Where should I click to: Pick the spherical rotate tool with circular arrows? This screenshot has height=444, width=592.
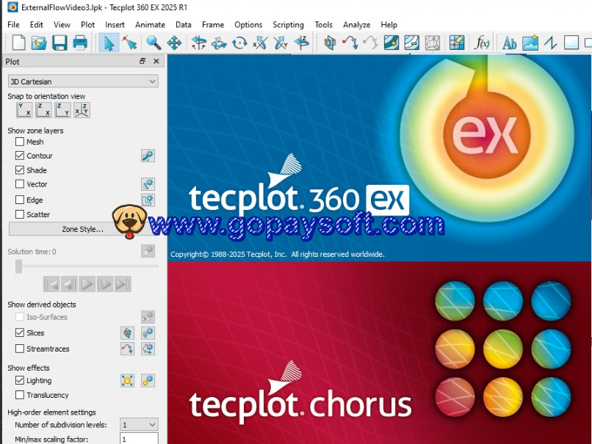point(239,43)
